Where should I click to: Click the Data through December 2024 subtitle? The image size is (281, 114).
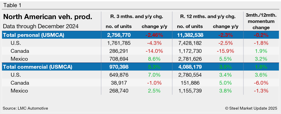pyautogui.click(x=41, y=26)
